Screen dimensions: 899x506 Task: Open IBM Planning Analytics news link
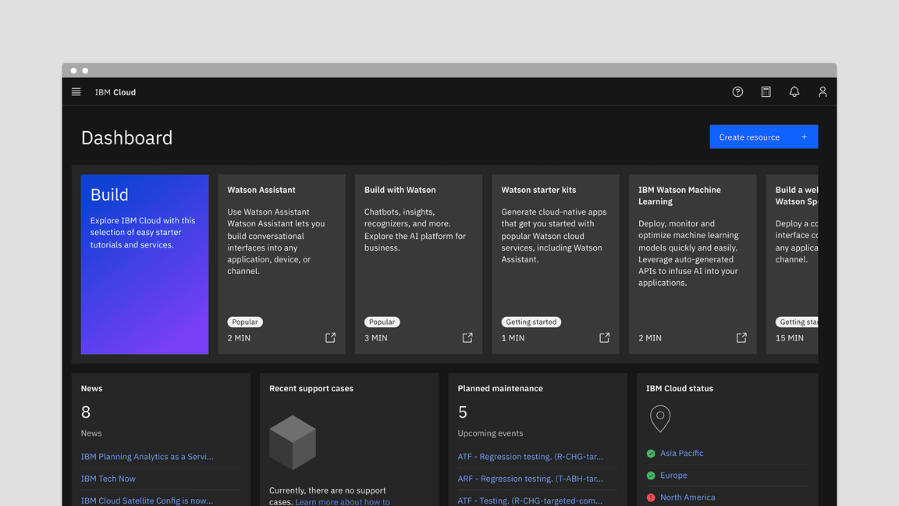(147, 457)
